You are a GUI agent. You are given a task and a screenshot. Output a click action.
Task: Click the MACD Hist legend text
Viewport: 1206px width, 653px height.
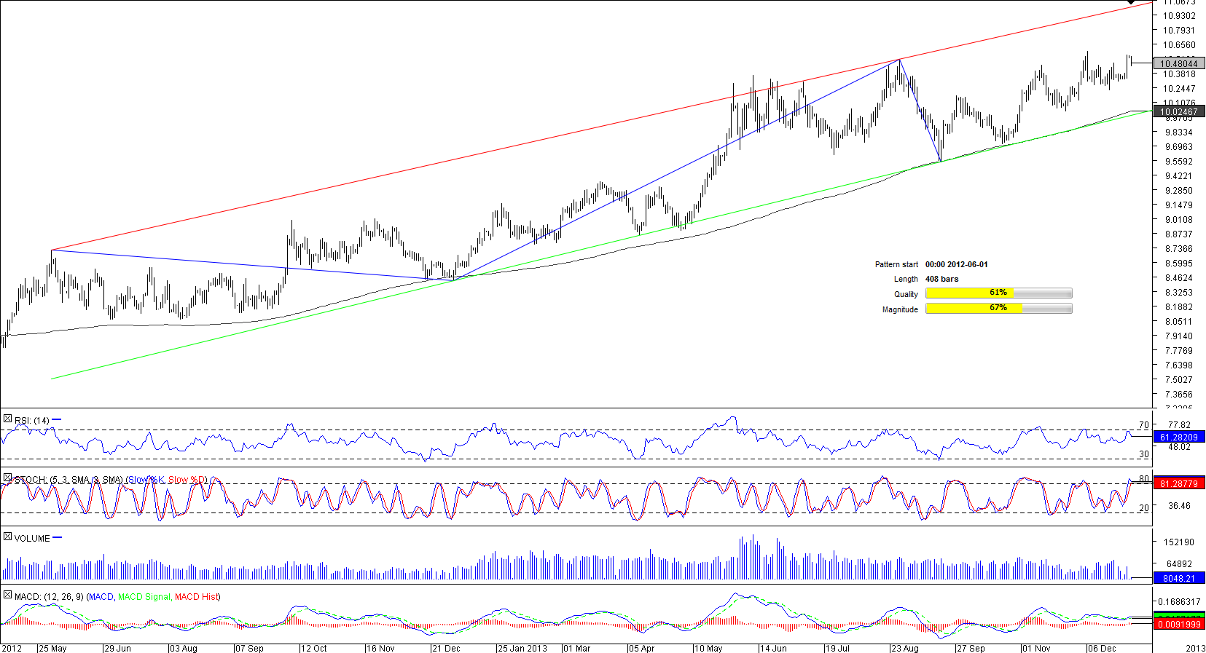pyautogui.click(x=196, y=597)
